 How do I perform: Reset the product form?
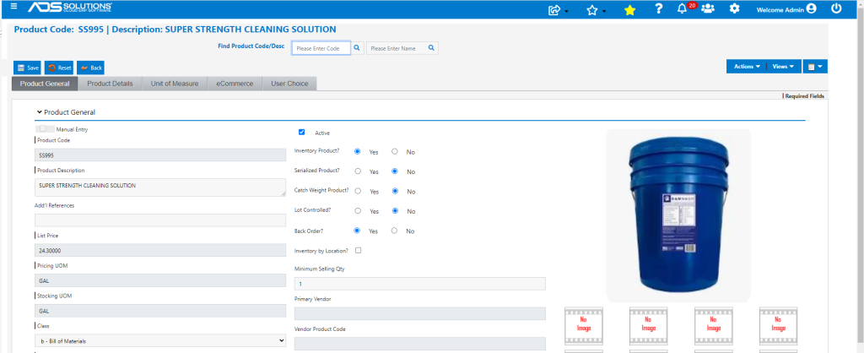coord(59,68)
